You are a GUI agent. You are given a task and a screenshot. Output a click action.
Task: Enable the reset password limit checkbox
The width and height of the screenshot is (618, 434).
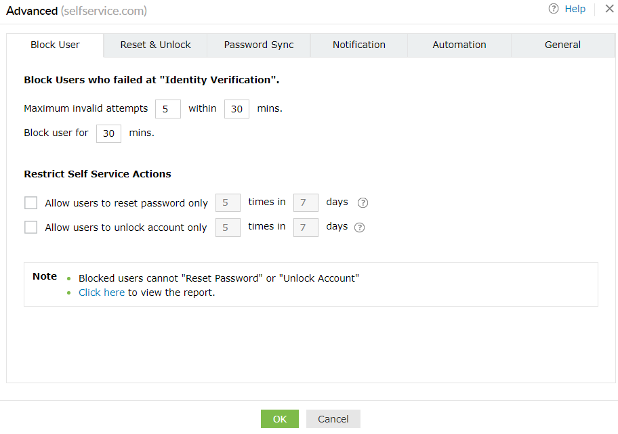pyautogui.click(x=30, y=202)
